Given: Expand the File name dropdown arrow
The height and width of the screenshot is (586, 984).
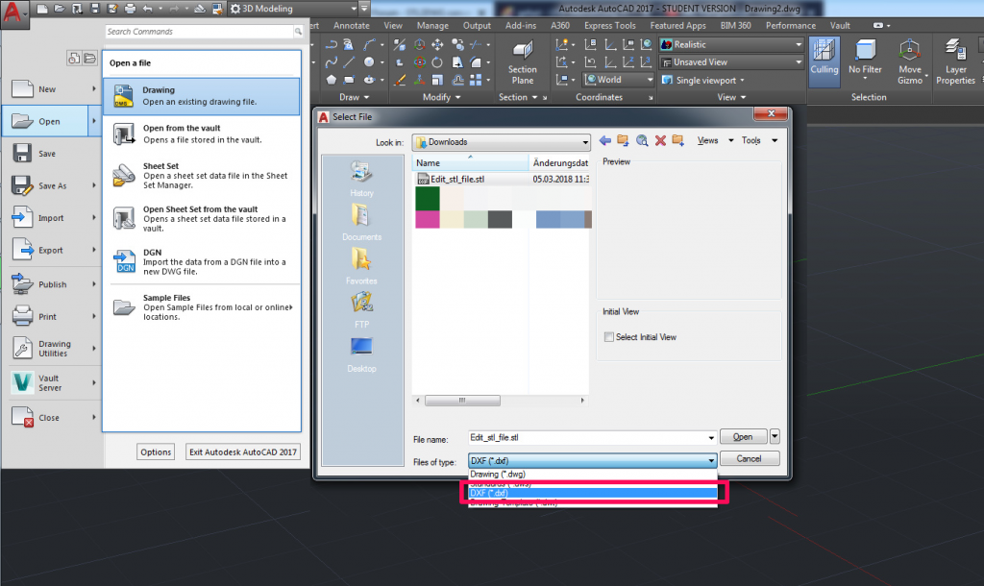Looking at the screenshot, I should point(711,438).
